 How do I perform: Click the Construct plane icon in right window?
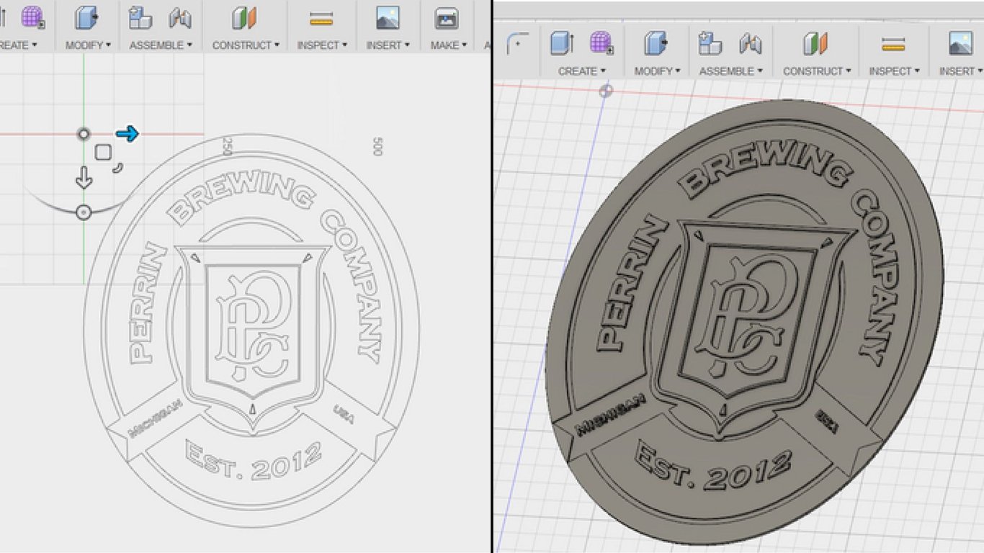click(815, 43)
